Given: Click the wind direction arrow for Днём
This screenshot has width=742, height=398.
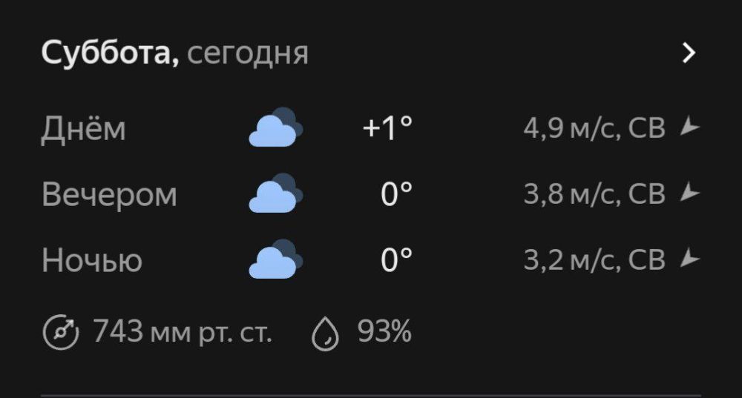Looking at the screenshot, I should tap(690, 128).
